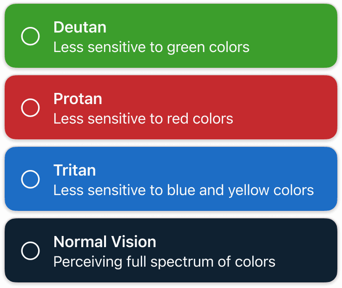Screen dimensions: 342x288
Task: Select the Deutan radio button
Action: [30, 36]
